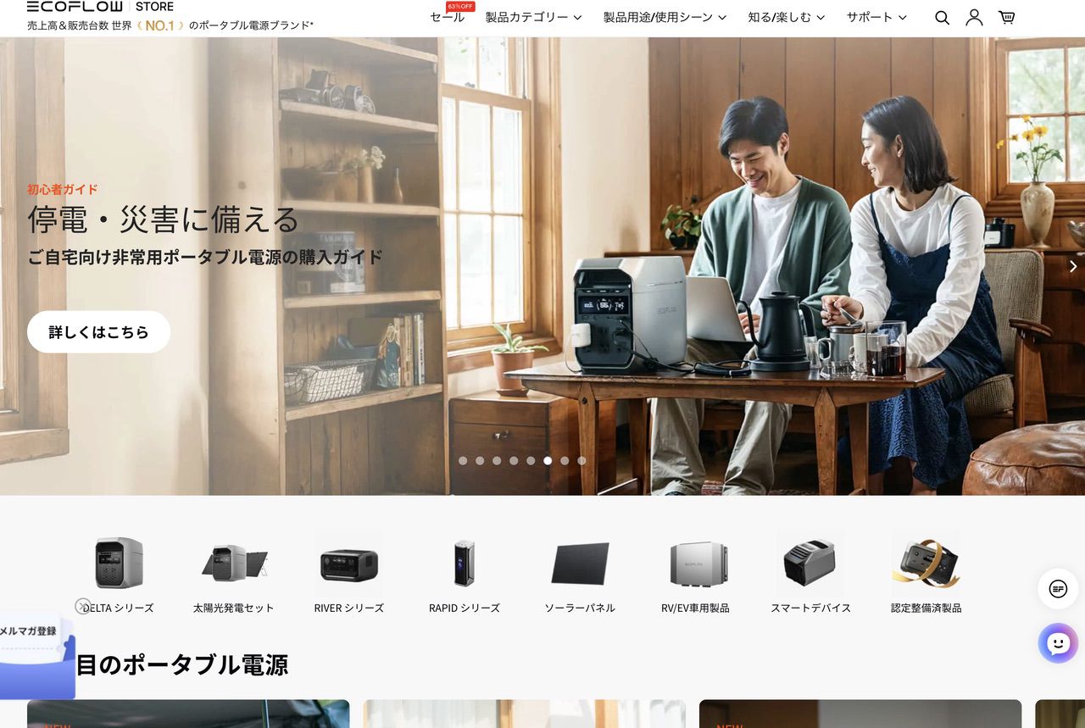Open the search magnifier icon
The height and width of the screenshot is (728, 1085).
pos(942,18)
